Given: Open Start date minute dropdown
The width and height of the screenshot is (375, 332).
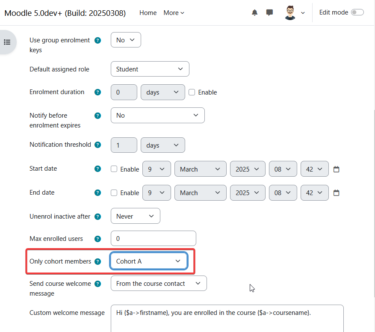Looking at the screenshot, I should 314,169.
